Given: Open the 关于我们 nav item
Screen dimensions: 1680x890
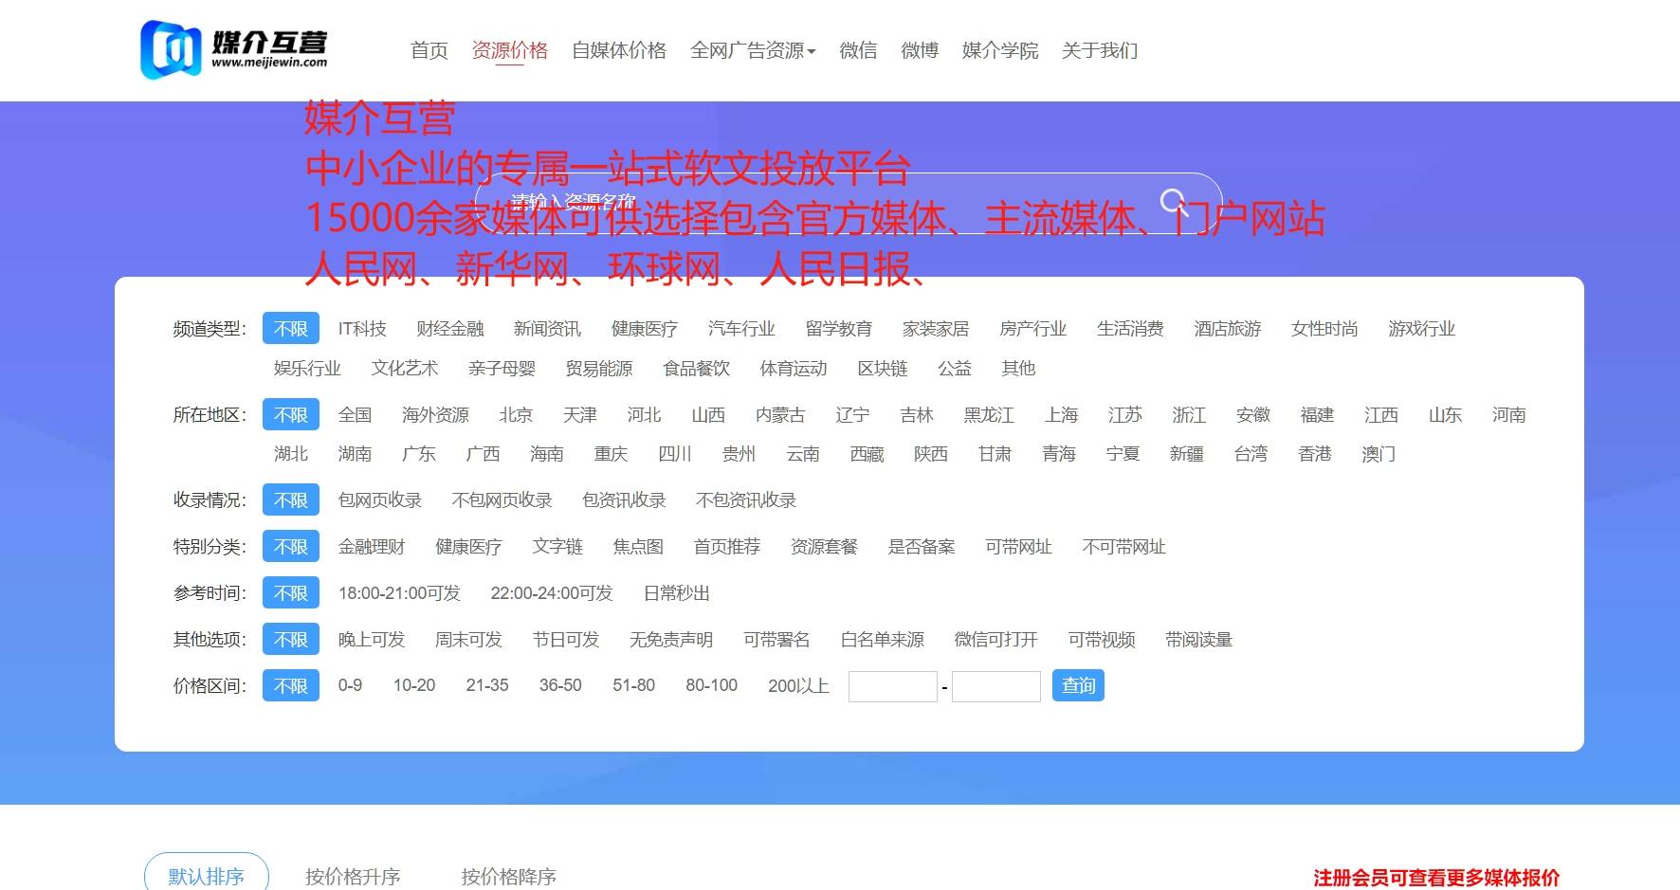Looking at the screenshot, I should point(1100,50).
